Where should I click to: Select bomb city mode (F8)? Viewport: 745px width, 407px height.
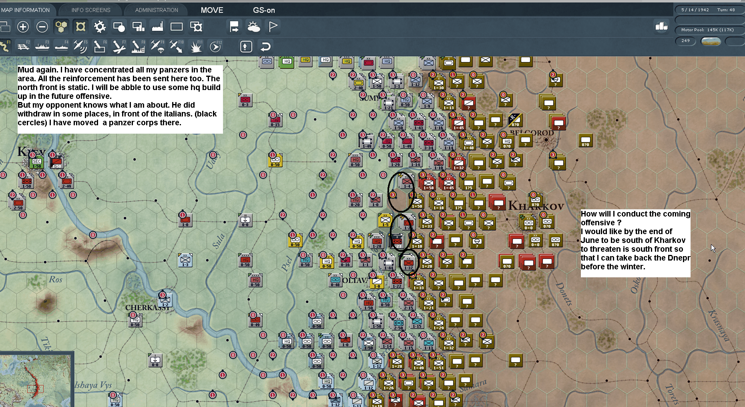click(x=138, y=47)
